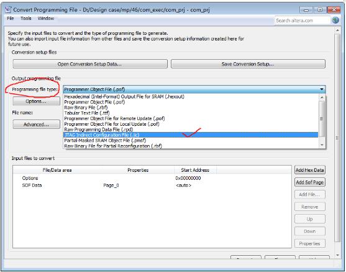346x272 pixels.
Task: Click Open Conversion Setup Data button
Action: pos(90,64)
